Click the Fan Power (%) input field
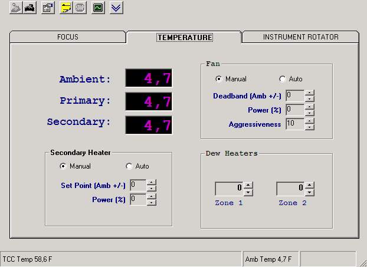The height and width of the screenshot is (267, 367). point(294,110)
